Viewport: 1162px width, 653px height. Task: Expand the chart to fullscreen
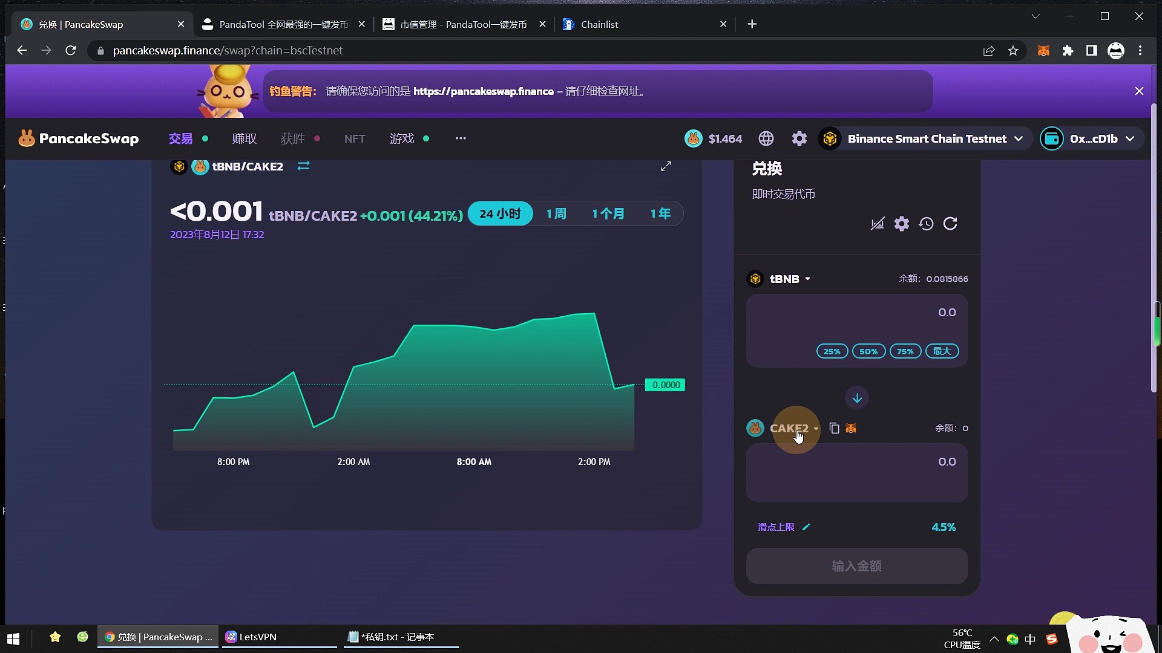coord(667,166)
